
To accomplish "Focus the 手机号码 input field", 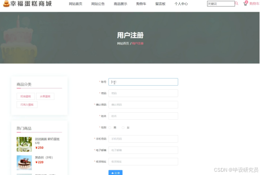I will (143, 139).
